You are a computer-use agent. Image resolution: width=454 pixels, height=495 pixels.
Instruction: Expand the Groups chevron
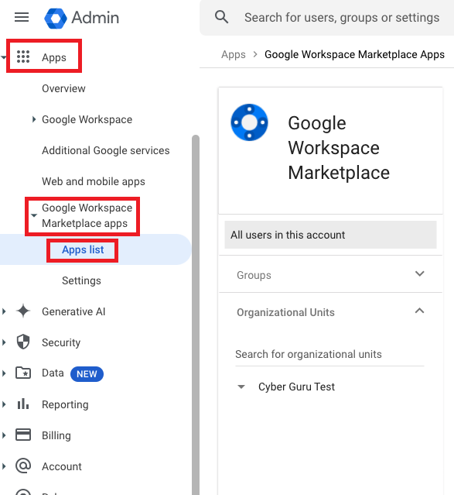click(419, 273)
